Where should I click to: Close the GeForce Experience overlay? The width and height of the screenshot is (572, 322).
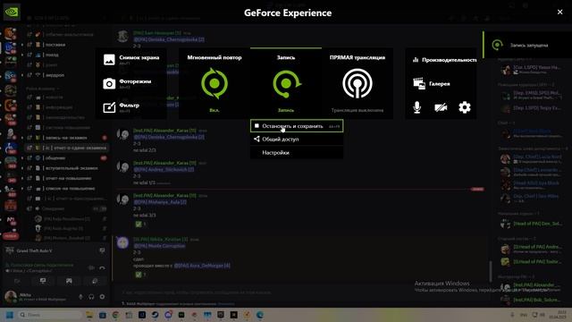tap(560, 12)
